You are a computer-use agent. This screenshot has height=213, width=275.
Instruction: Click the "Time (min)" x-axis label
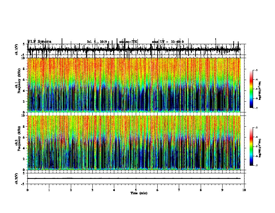tap(139, 193)
